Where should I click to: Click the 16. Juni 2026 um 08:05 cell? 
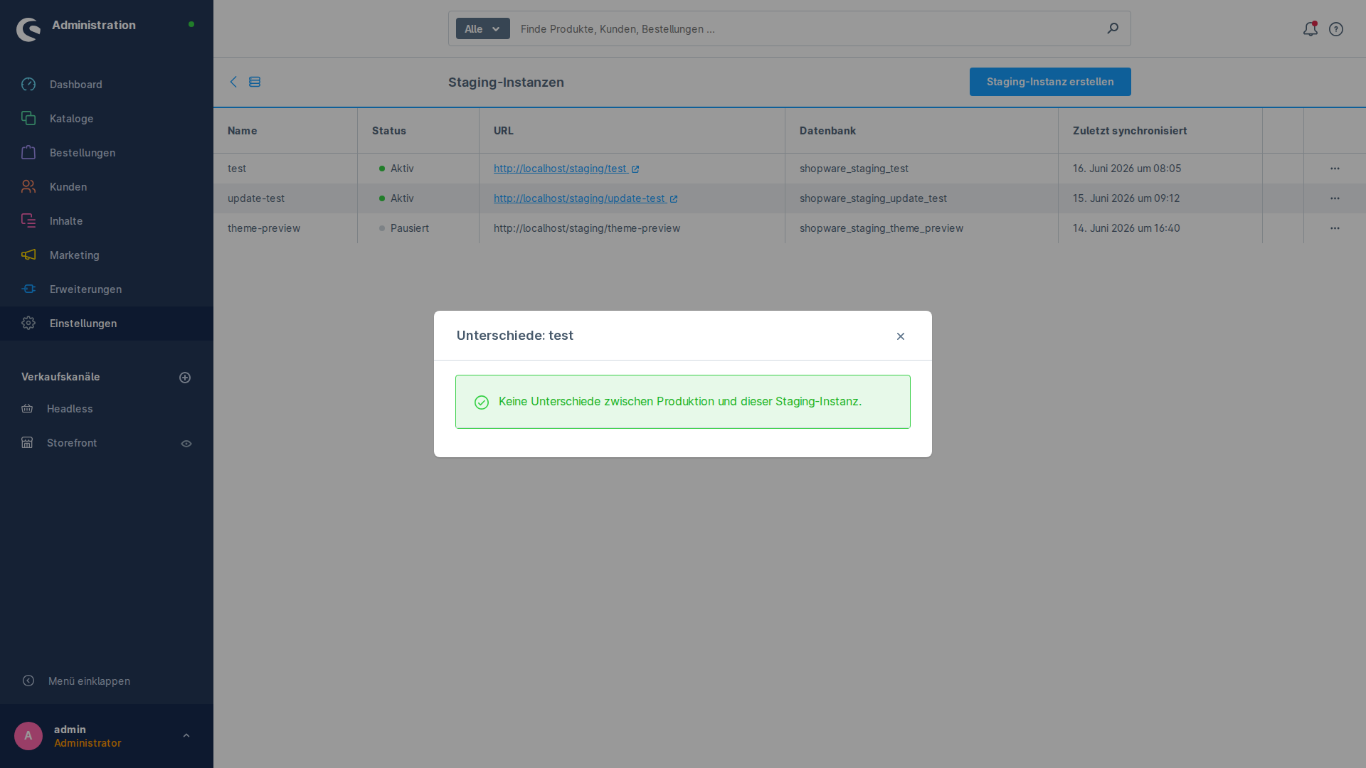click(1160, 169)
